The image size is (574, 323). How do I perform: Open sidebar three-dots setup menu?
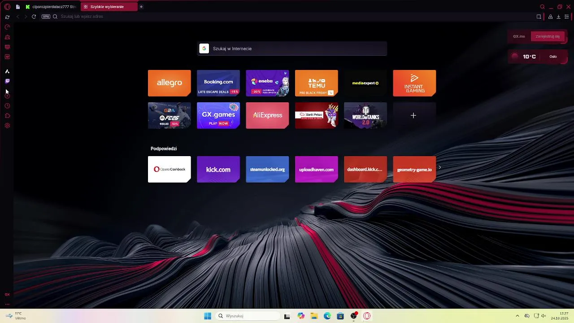pyautogui.click(x=7, y=304)
